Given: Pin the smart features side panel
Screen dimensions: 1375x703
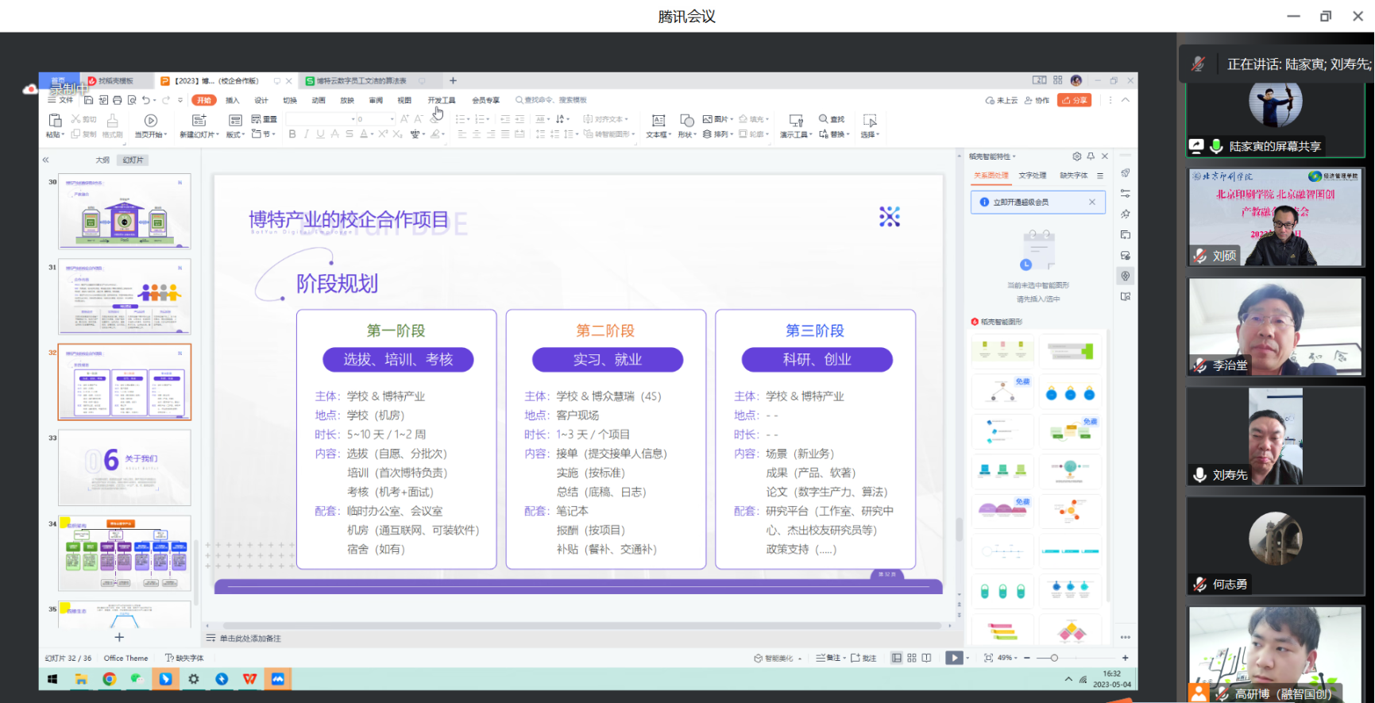Looking at the screenshot, I should tap(1091, 156).
